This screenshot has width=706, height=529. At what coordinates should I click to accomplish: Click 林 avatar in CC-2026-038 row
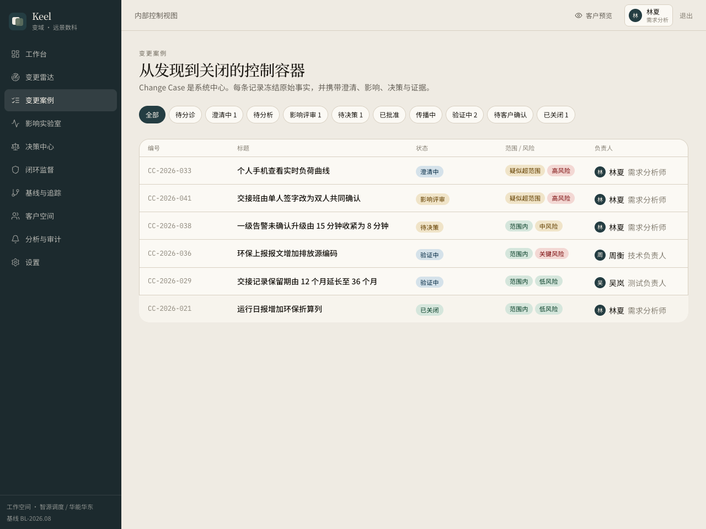coord(600,227)
